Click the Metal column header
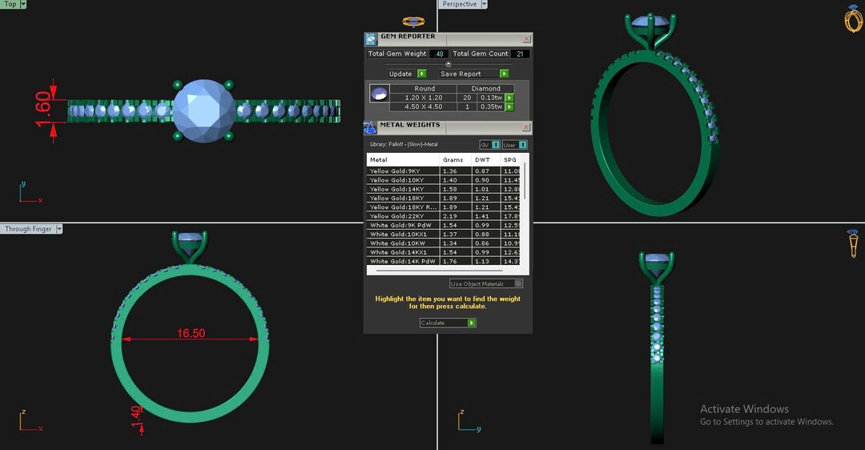 403,160
